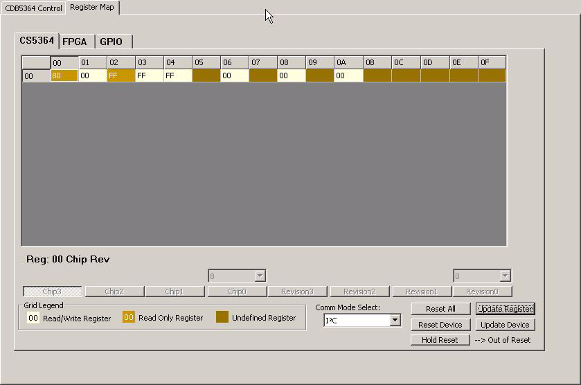Open the Chip dropdown showing 8

pyautogui.click(x=237, y=276)
